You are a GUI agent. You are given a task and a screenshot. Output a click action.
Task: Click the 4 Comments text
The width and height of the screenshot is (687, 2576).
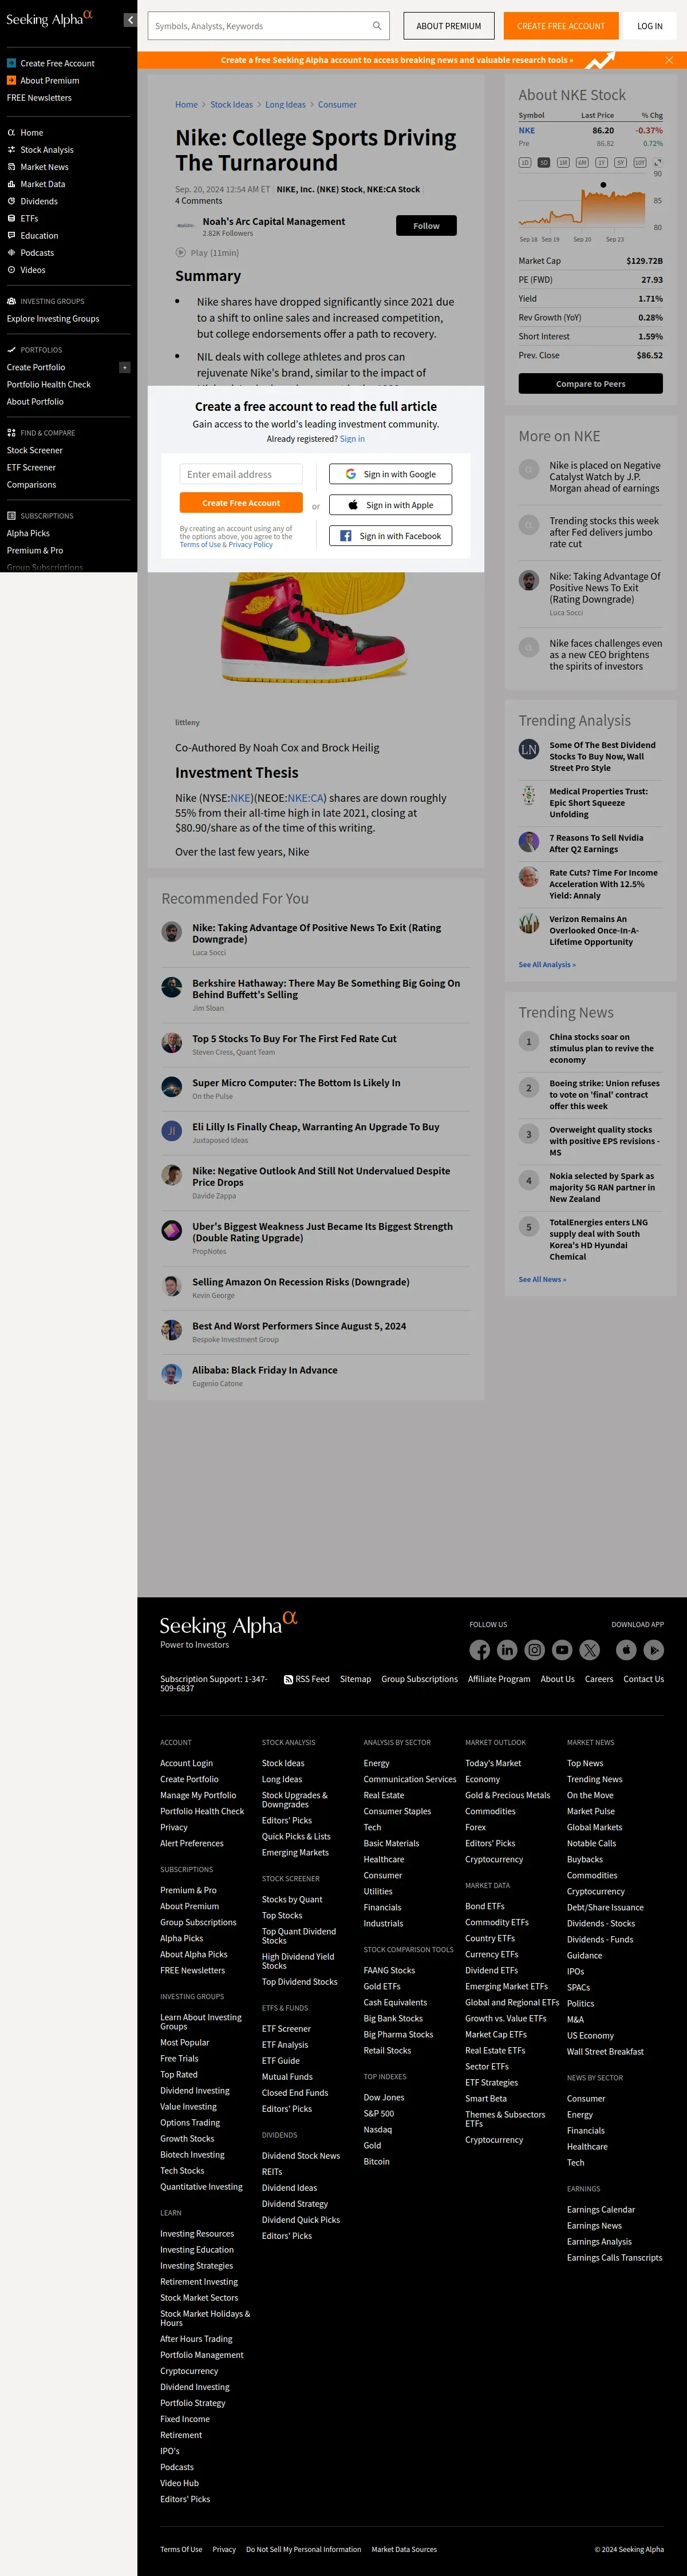point(199,201)
